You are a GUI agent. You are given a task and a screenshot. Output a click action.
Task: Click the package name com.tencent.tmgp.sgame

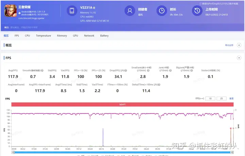[x=31, y=18]
